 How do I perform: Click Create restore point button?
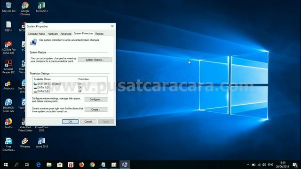(x=96, y=109)
